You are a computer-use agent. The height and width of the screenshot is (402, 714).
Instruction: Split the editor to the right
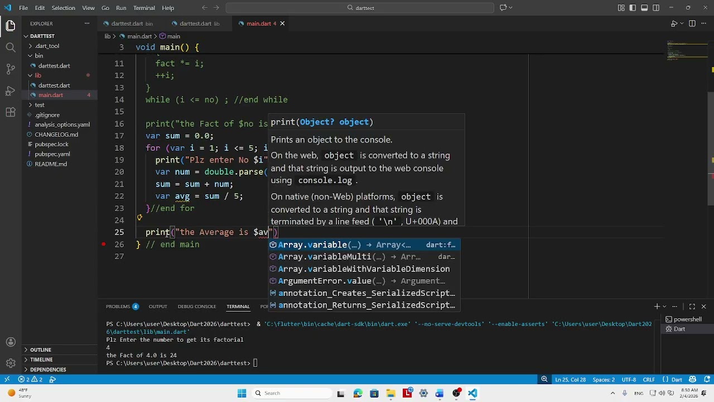[x=692, y=23]
